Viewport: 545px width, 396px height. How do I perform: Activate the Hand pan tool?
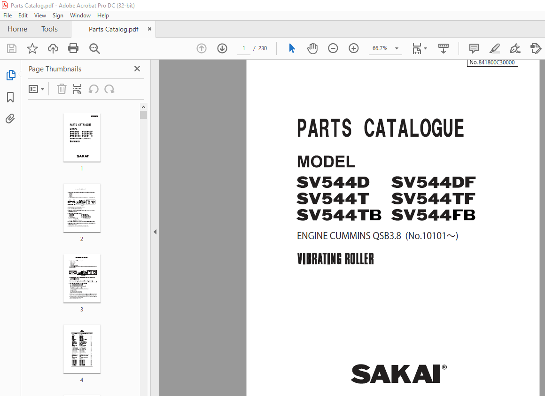click(x=312, y=48)
